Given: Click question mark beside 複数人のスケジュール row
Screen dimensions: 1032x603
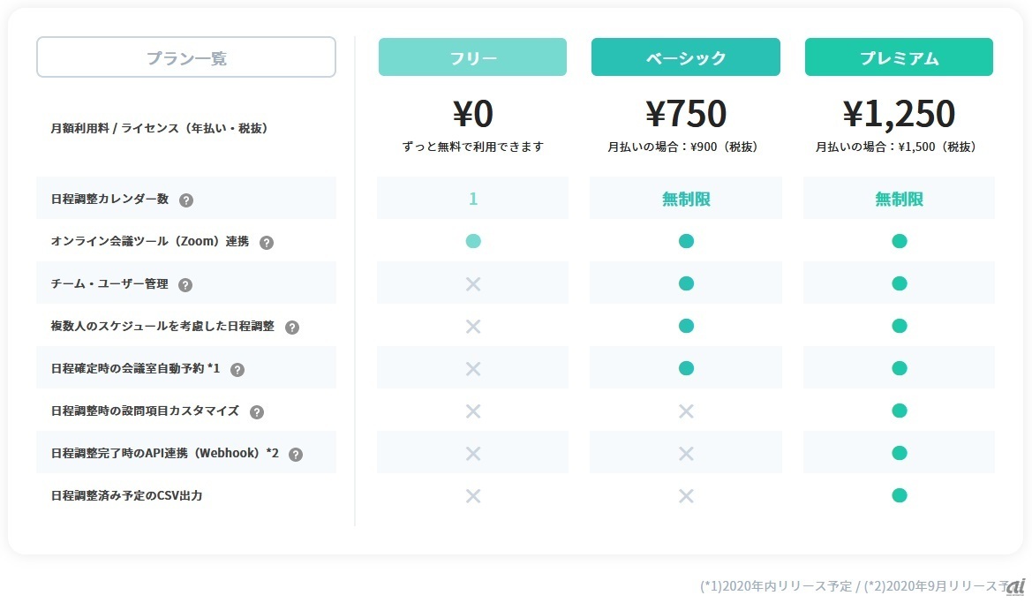Looking at the screenshot, I should coord(292,327).
